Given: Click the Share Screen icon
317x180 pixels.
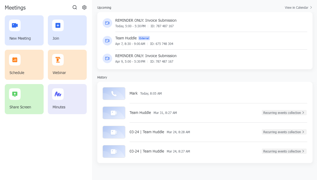Looking at the screenshot, I should coord(15,94).
